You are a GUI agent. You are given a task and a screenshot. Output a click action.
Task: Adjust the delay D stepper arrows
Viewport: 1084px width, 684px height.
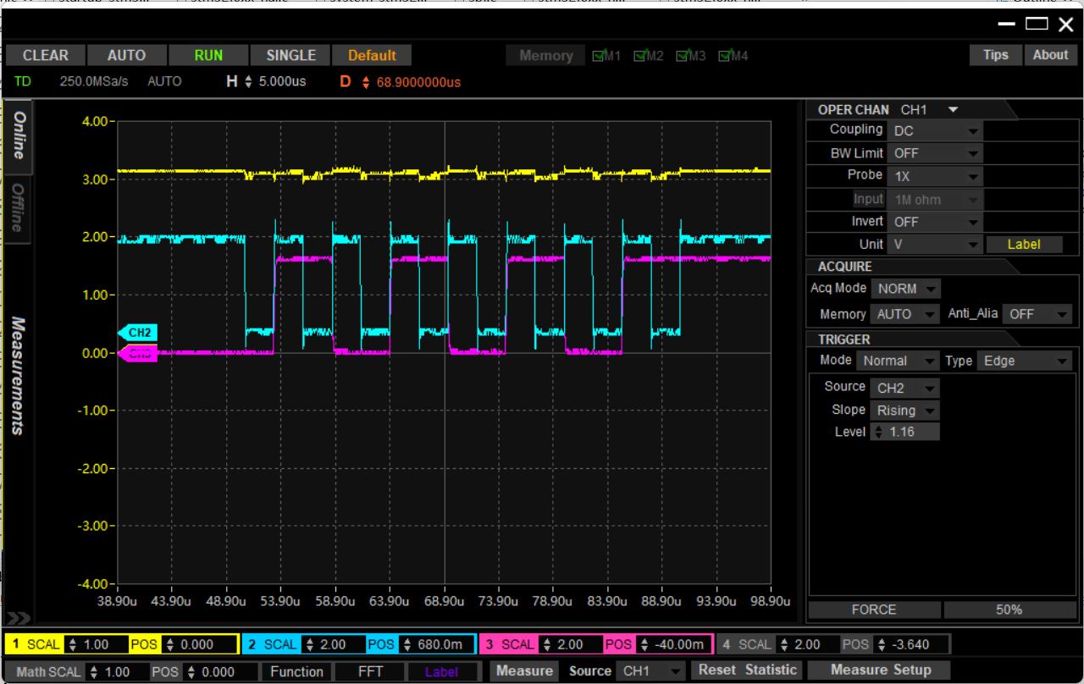click(366, 82)
